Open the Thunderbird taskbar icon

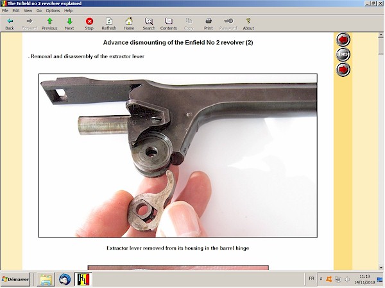(65, 279)
